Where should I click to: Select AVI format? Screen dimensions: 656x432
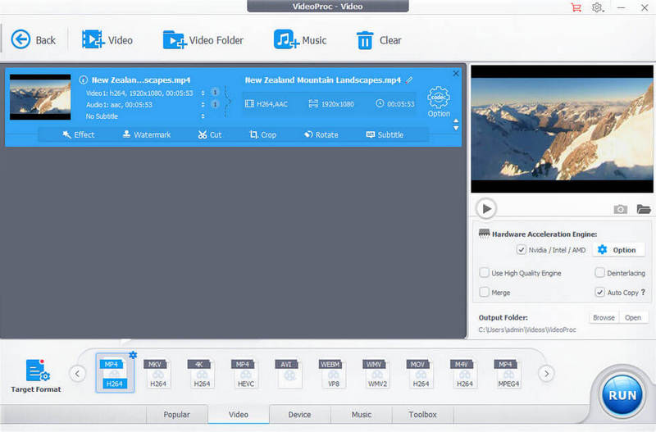289,373
